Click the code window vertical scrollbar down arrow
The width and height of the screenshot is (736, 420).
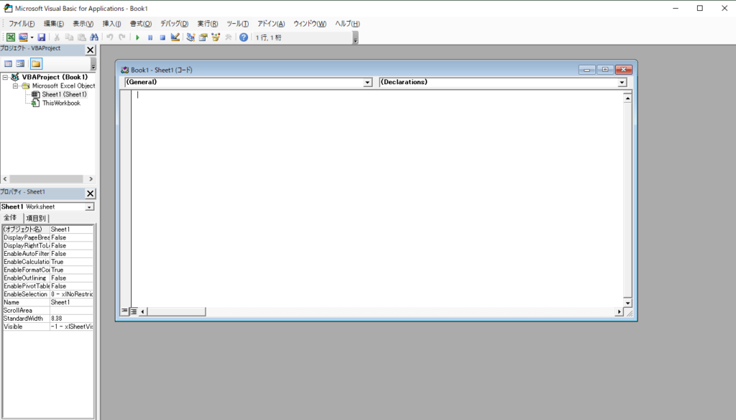[627, 302]
